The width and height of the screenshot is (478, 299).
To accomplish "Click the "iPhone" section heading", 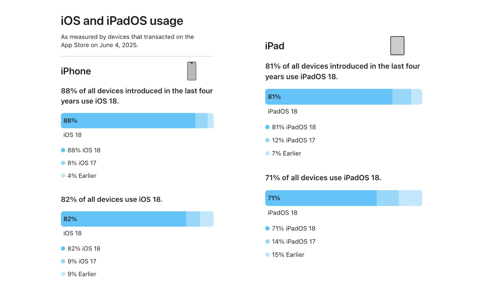I will click(76, 71).
